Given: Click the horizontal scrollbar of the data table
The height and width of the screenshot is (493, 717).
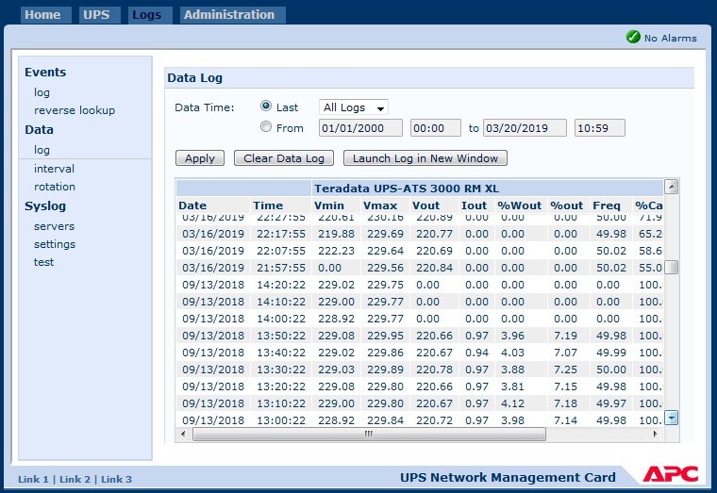Looking at the screenshot, I should pos(368,435).
